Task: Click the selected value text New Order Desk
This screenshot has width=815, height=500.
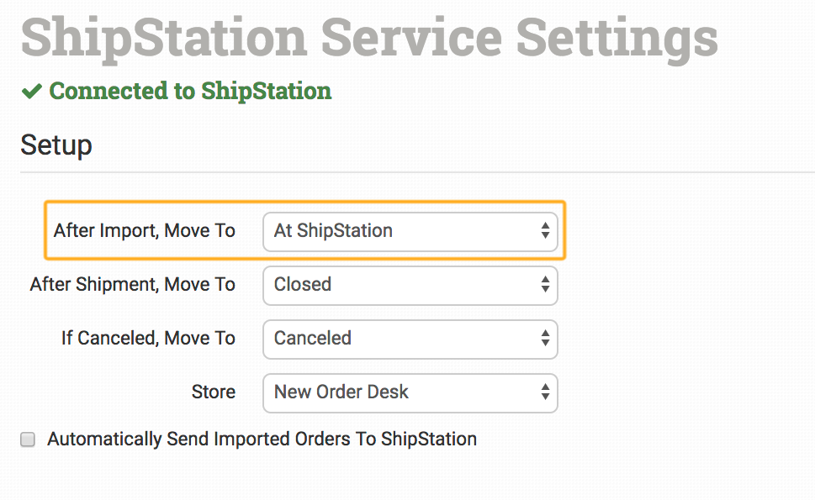Action: pos(341,392)
